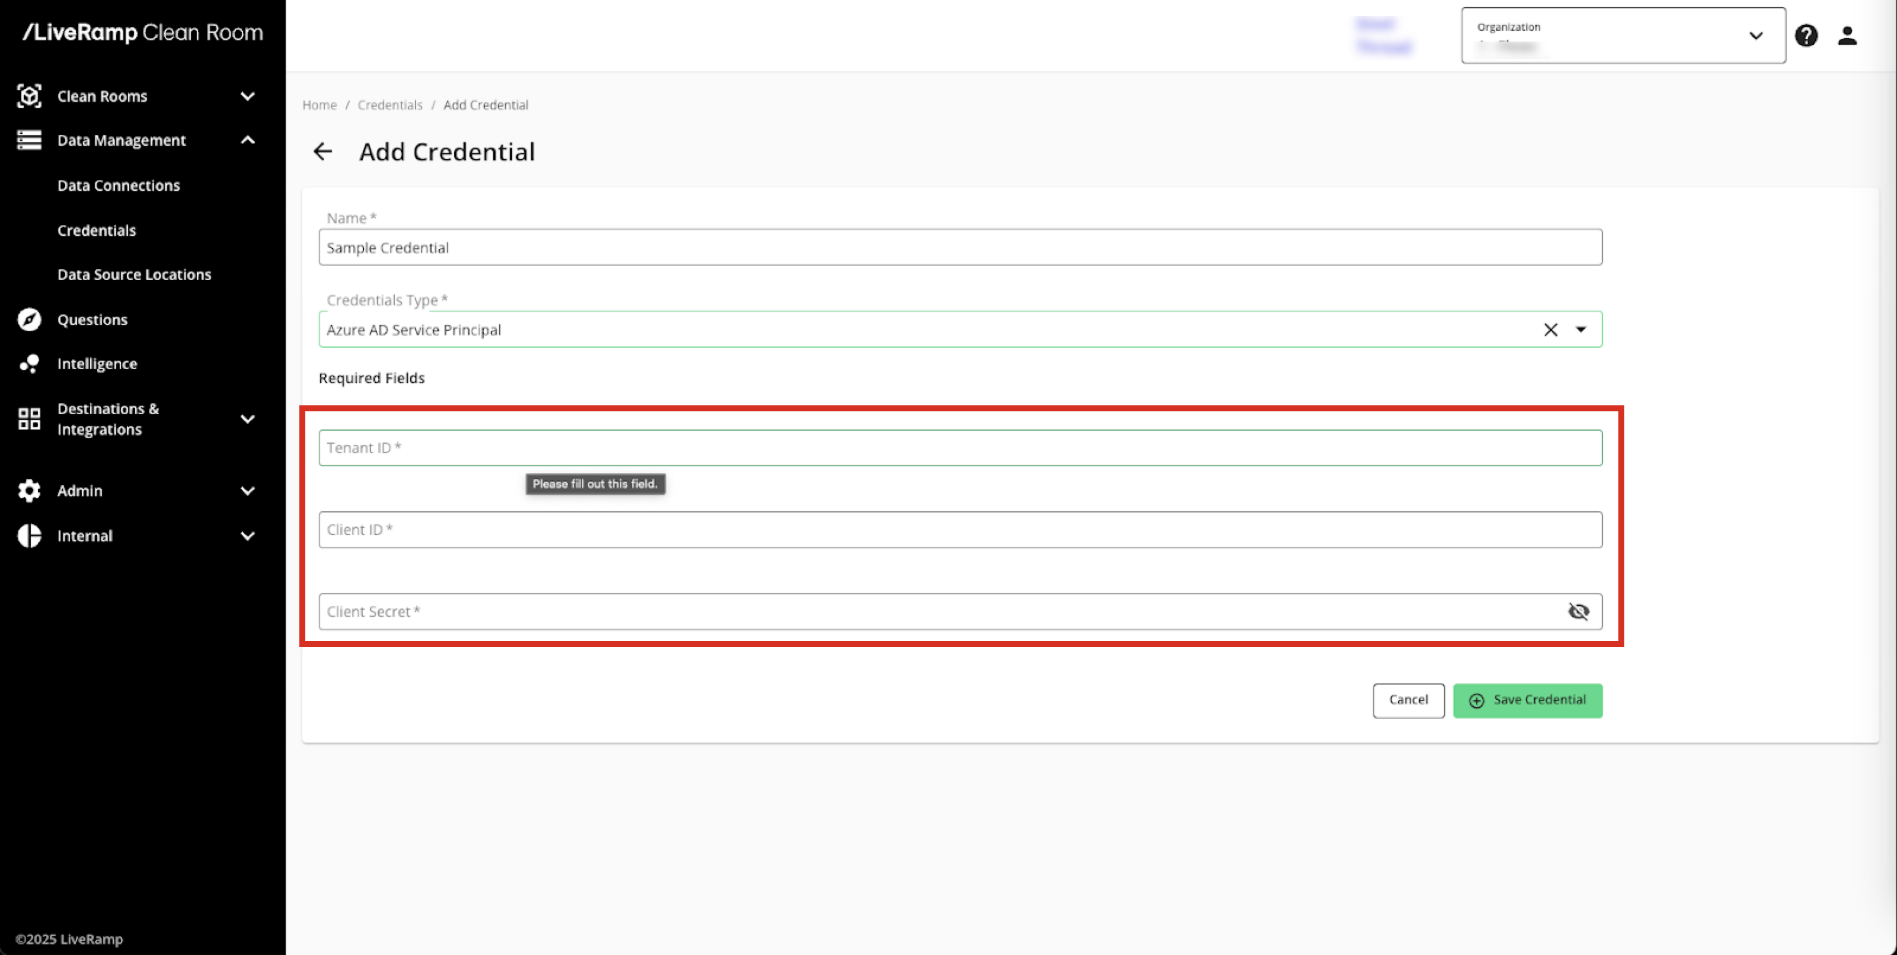1897x955 pixels.
Task: Click the Destinations & Integrations grid icon
Action: [x=28, y=419]
